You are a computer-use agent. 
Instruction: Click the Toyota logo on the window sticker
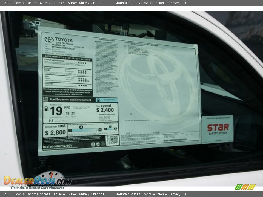tap(49, 39)
